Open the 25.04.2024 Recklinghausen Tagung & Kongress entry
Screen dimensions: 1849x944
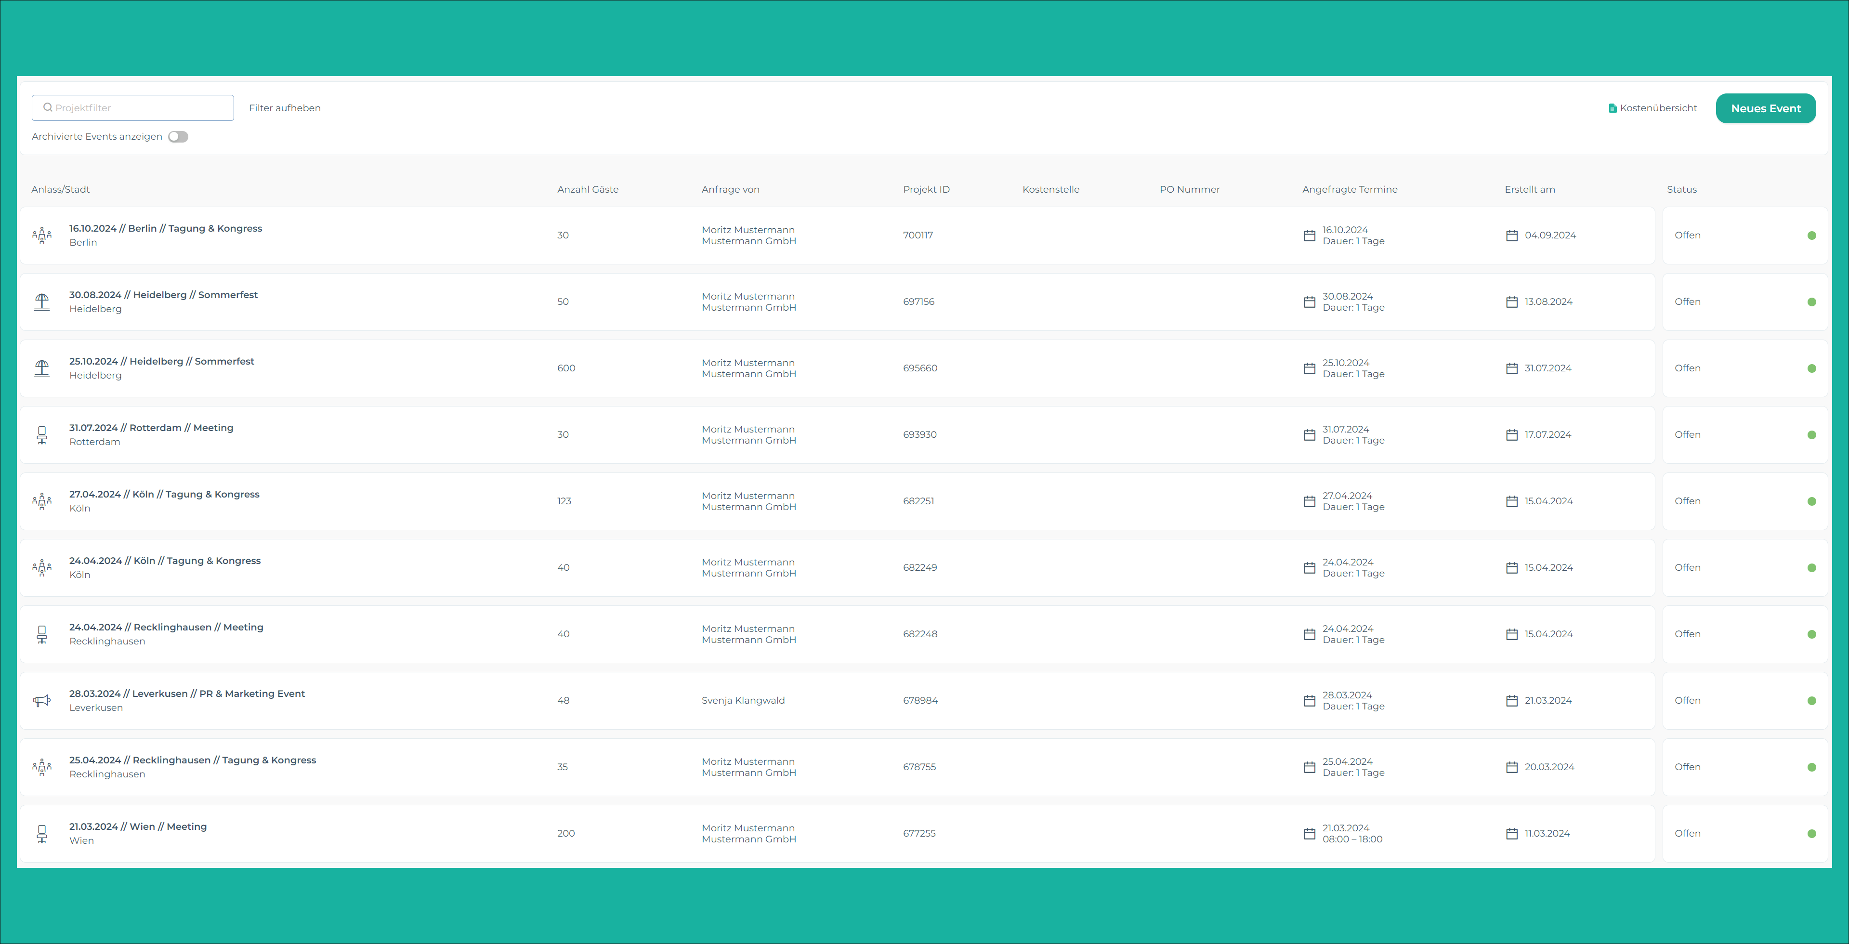(192, 760)
